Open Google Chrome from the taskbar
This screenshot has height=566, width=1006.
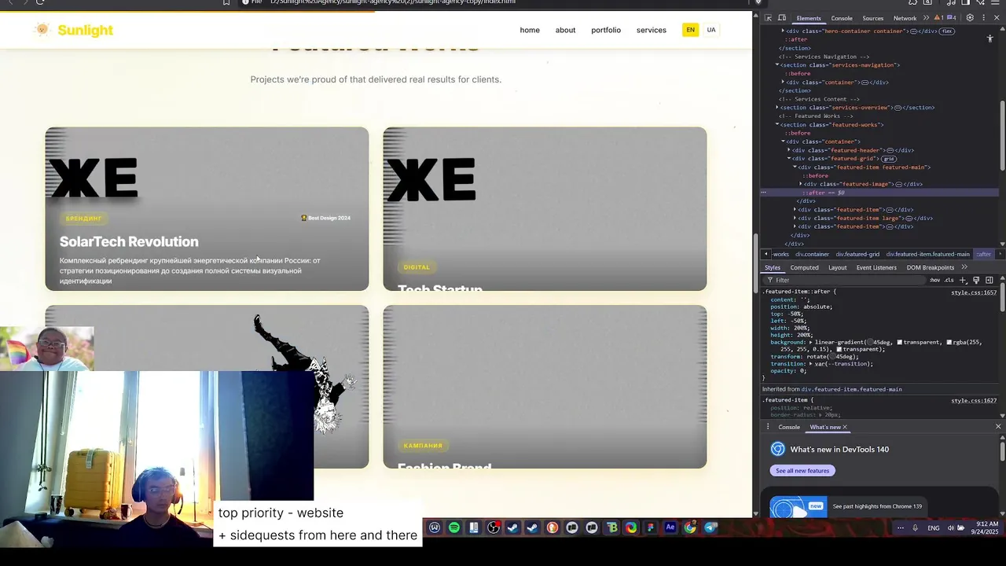690,528
